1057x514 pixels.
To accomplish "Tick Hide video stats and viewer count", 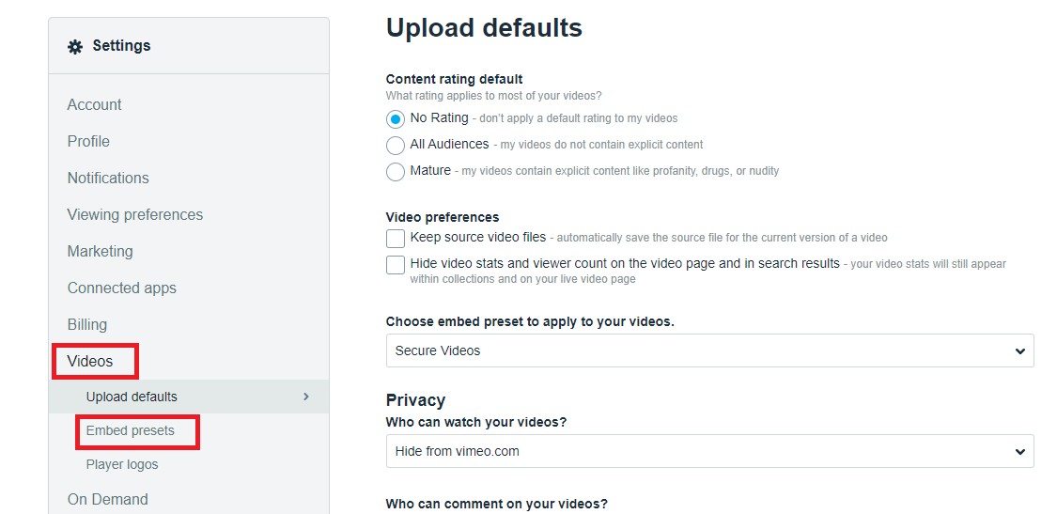I will point(396,265).
